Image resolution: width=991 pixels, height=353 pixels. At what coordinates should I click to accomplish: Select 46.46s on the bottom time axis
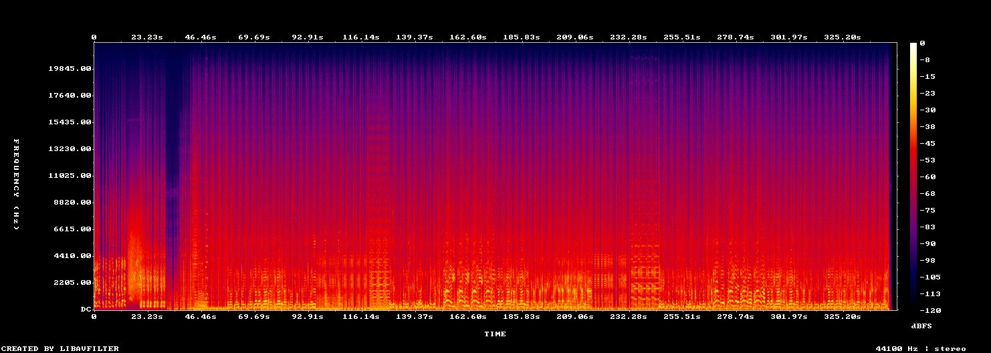pyautogui.click(x=201, y=316)
